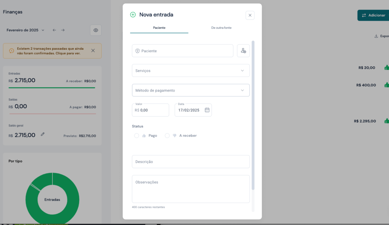
Task: Open the Método de pagamento dropdown
Action: tap(191, 90)
